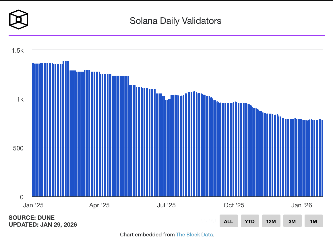Click the Jan '25 x-axis label

coord(33,205)
